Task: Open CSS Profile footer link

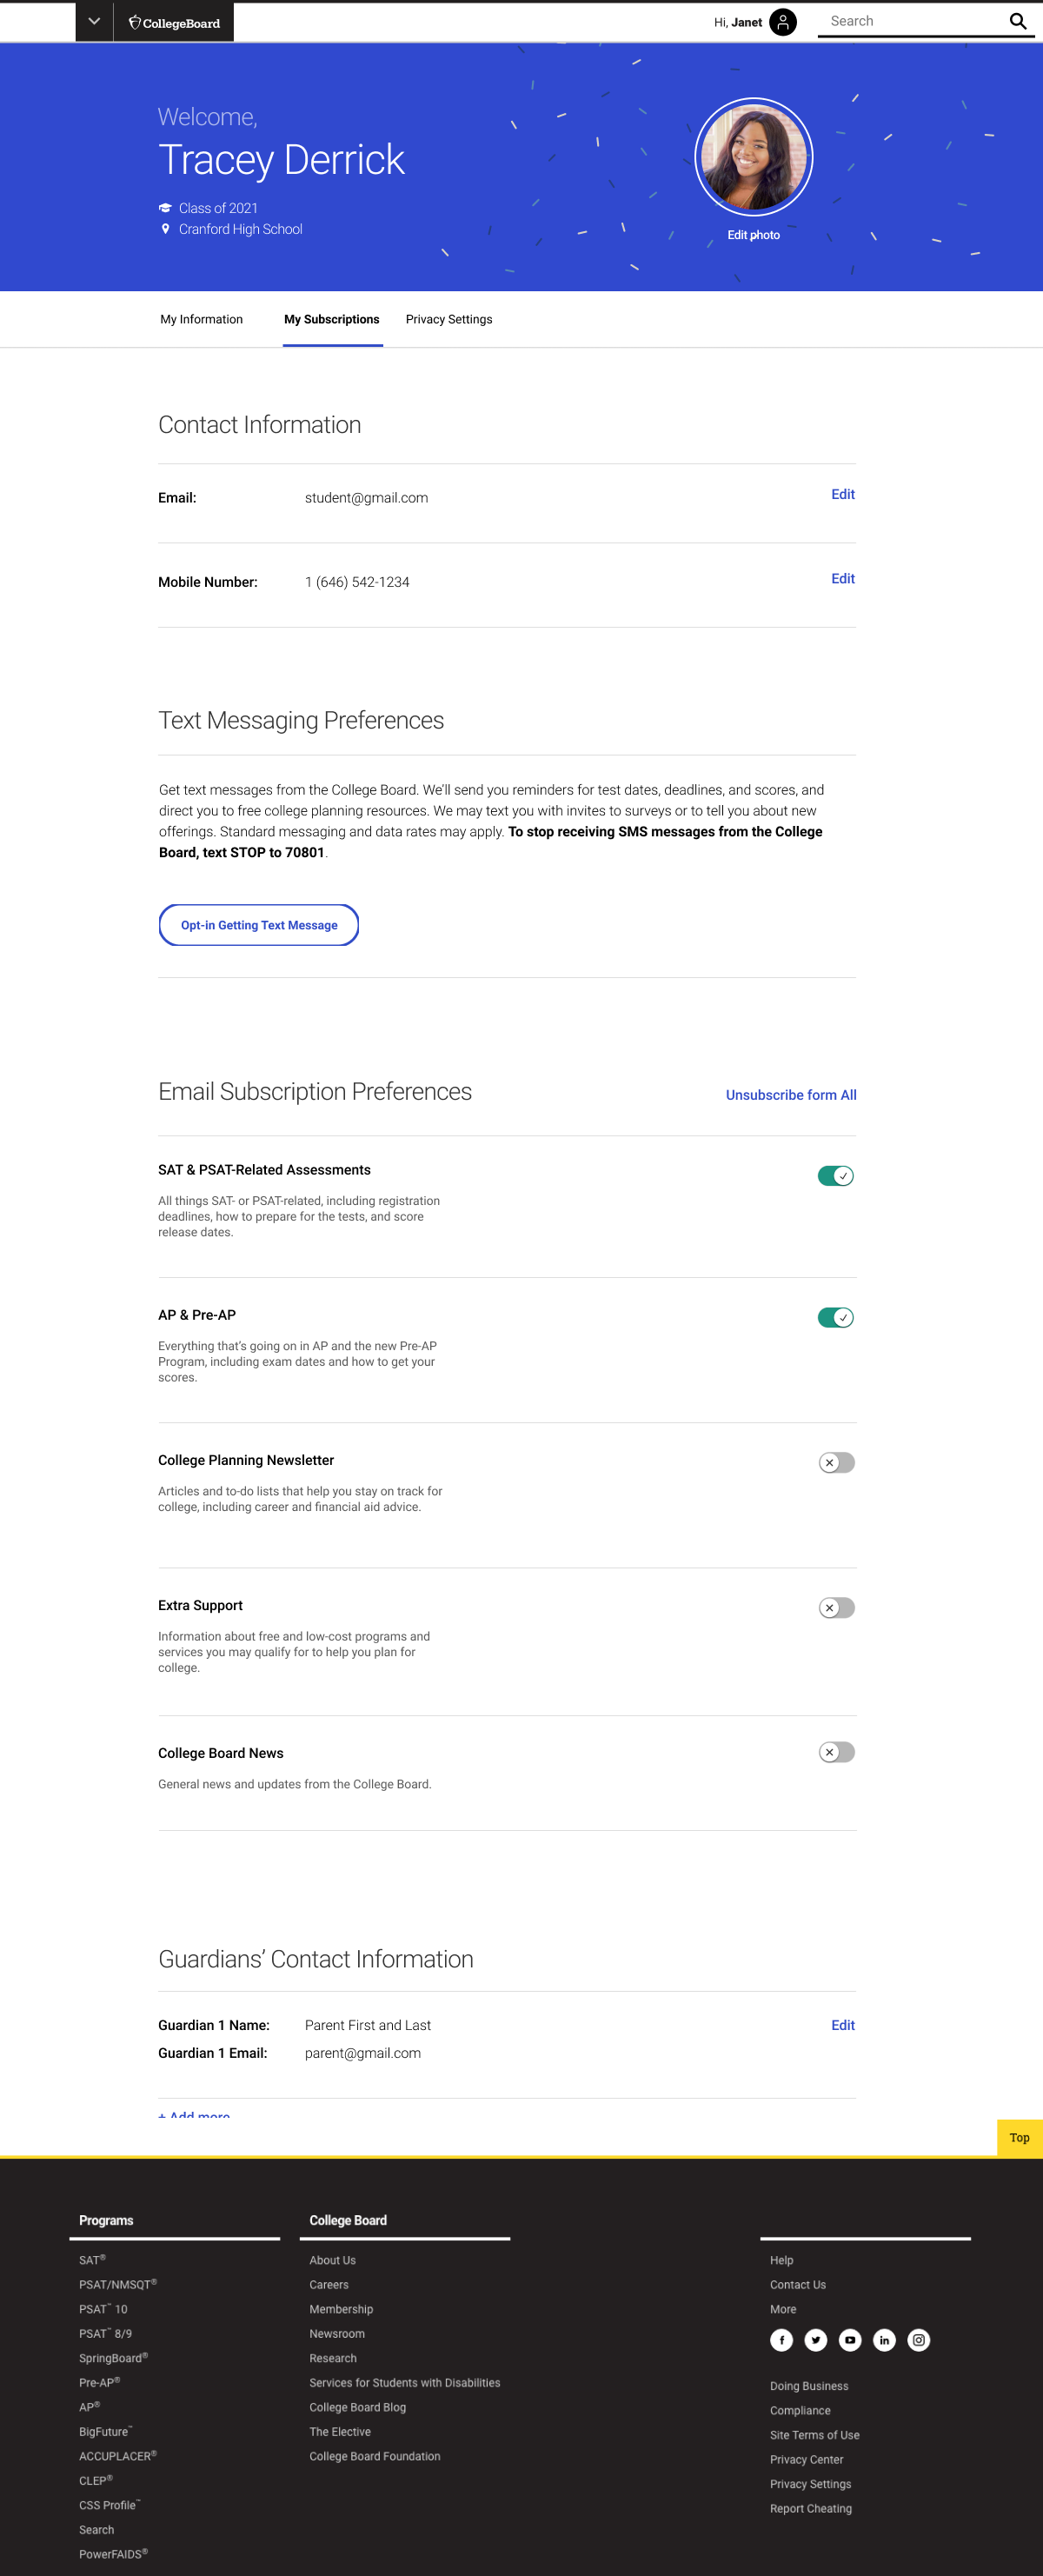Action: [x=110, y=2505]
